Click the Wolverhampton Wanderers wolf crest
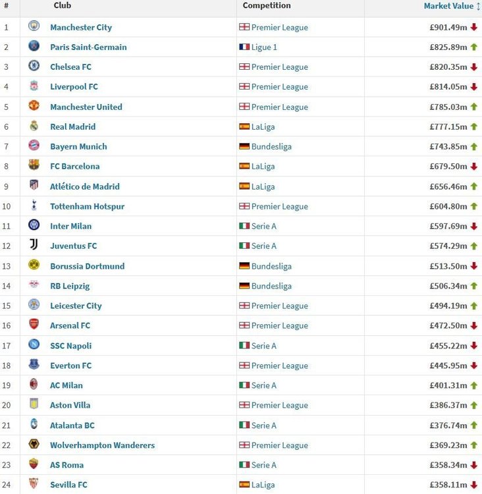Image resolution: width=482 pixels, height=494 pixels. [34, 444]
